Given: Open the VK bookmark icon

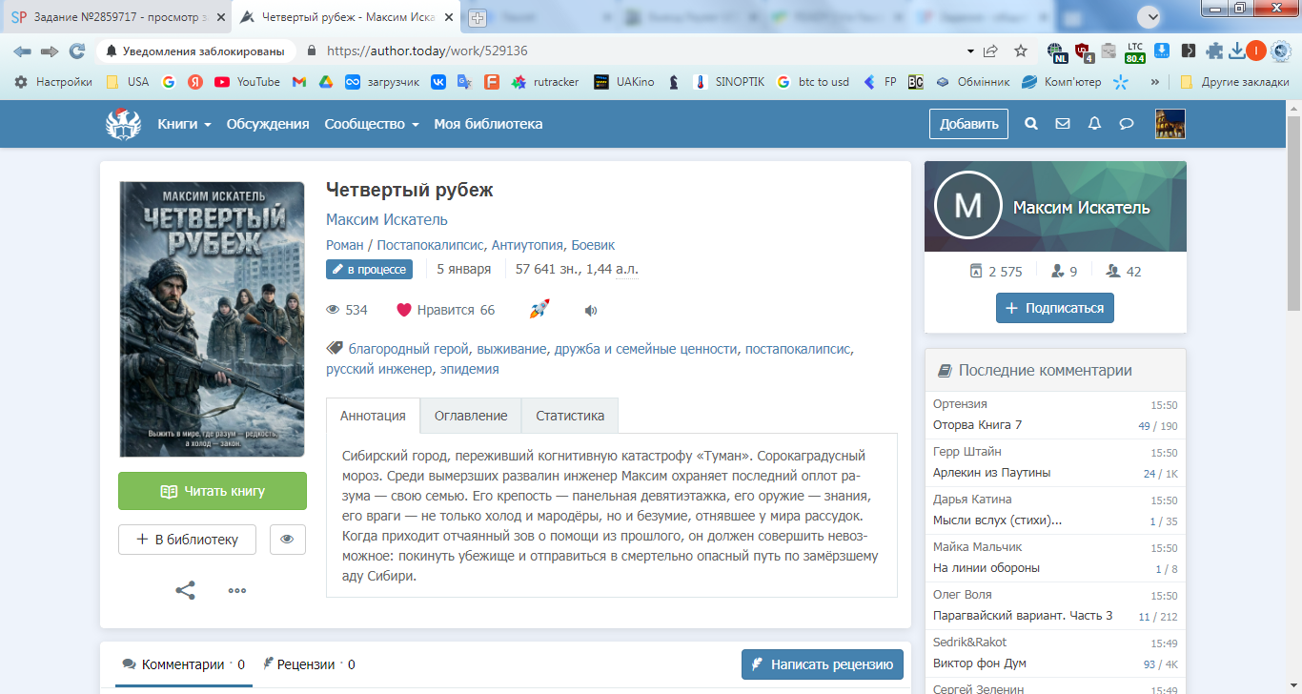Looking at the screenshot, I should pos(438,82).
